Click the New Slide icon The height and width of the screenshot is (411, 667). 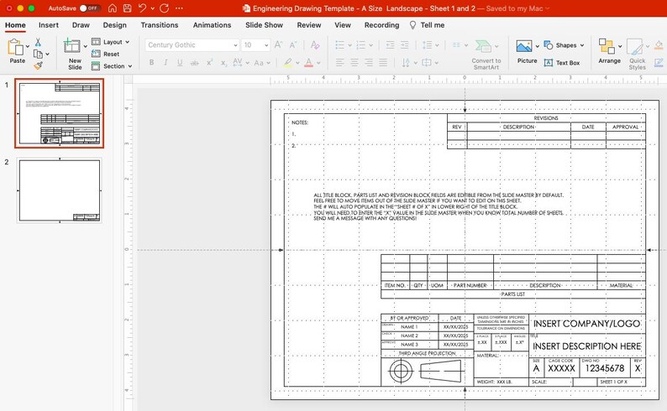71,46
